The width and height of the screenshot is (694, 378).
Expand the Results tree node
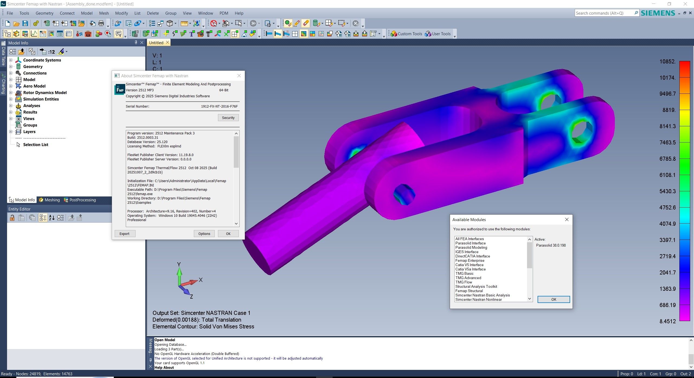point(11,112)
